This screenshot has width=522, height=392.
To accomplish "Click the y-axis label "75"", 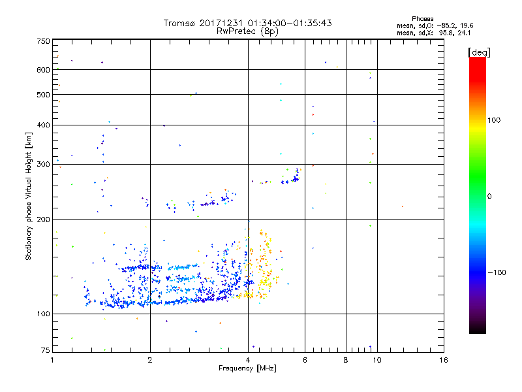I will [x=46, y=350].
